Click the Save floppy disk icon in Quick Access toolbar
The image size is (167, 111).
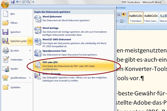pos(13,2)
